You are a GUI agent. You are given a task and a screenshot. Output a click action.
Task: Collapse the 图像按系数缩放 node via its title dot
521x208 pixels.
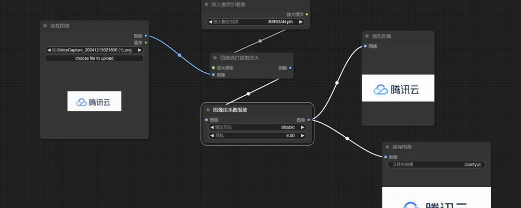(x=208, y=110)
